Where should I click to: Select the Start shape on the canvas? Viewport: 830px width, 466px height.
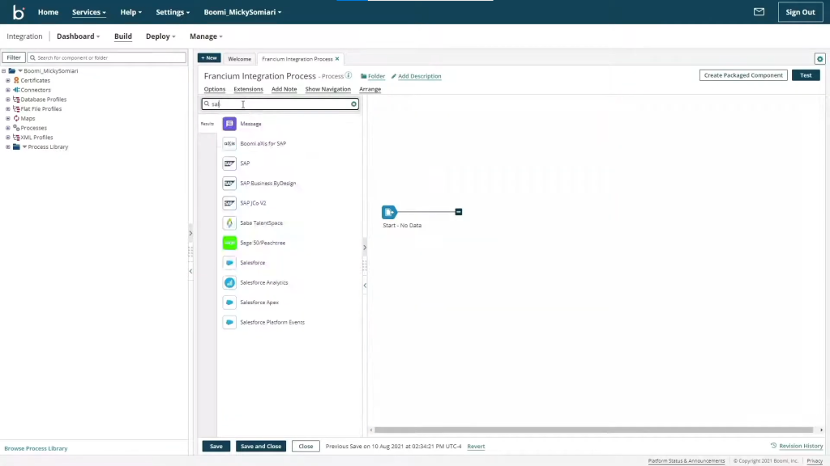click(x=390, y=212)
